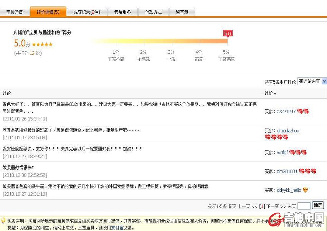The width and height of the screenshot is (327, 231).
Task: Click the review starting 音色太好了
Action: 129,108
